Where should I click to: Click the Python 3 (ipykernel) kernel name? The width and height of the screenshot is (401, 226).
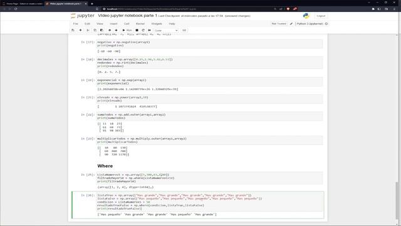(x=310, y=24)
